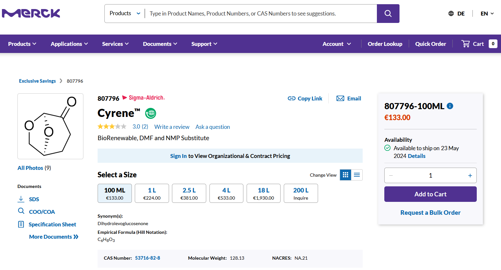
Task: Switch region to DE
Action: [461, 14]
